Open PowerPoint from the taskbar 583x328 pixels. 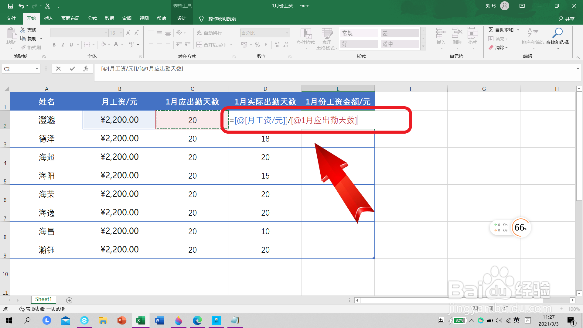pyautogui.click(x=122, y=320)
